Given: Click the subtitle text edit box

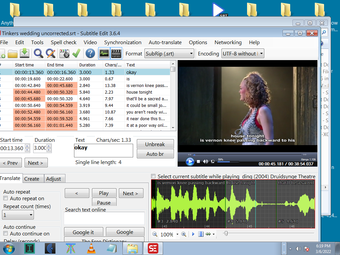Looking at the screenshot, I should point(104,150).
